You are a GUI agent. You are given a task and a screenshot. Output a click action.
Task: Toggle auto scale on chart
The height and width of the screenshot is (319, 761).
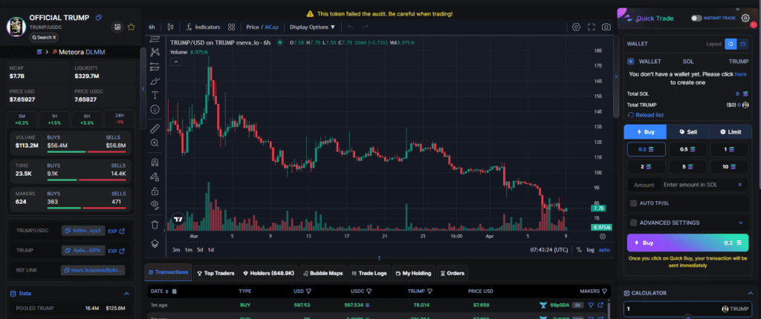pyautogui.click(x=604, y=250)
